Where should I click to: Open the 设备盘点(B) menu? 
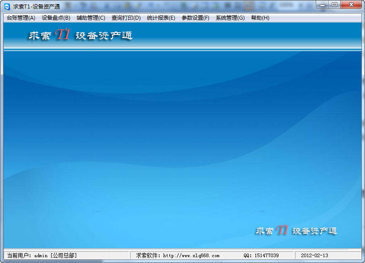[56, 18]
